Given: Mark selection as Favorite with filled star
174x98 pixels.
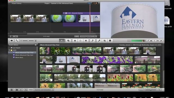Looking at the screenshot, I should 75,41.
